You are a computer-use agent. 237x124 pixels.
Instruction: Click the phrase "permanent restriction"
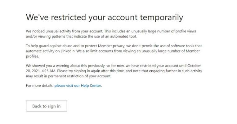(61, 76)
